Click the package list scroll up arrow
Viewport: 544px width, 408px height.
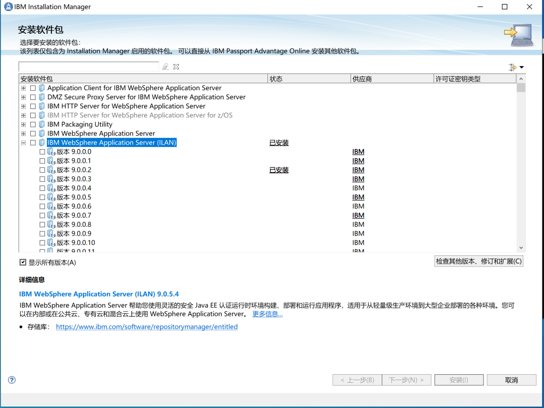click(x=521, y=79)
